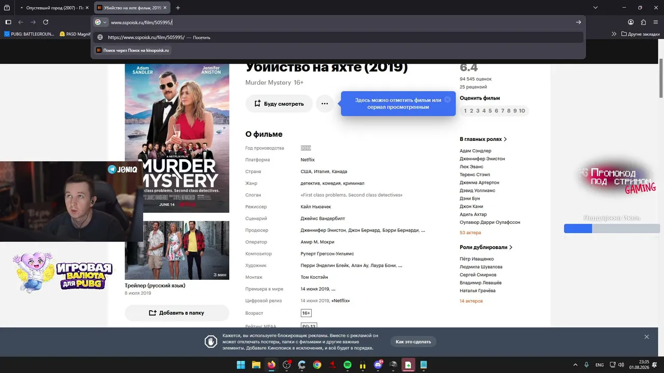The image size is (664, 373).
Task: Open the Extensions puzzle icon
Action: [643, 22]
